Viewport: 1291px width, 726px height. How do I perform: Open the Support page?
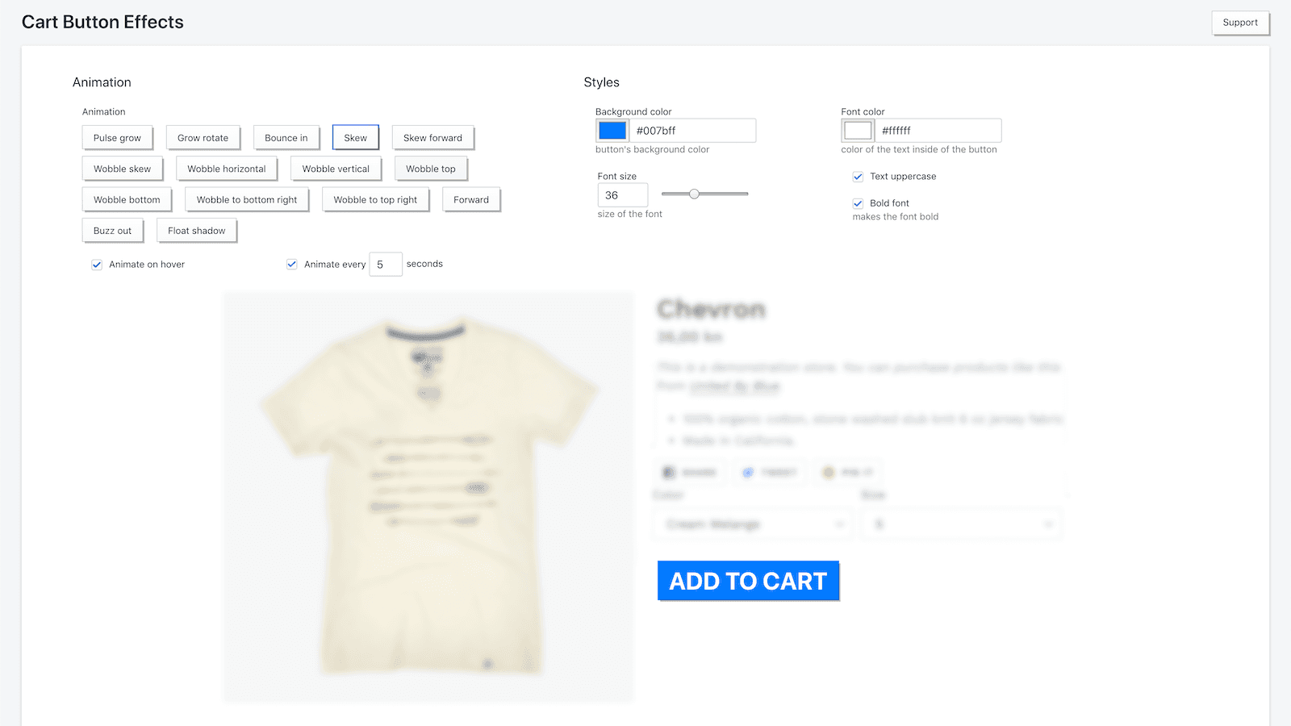1240,23
